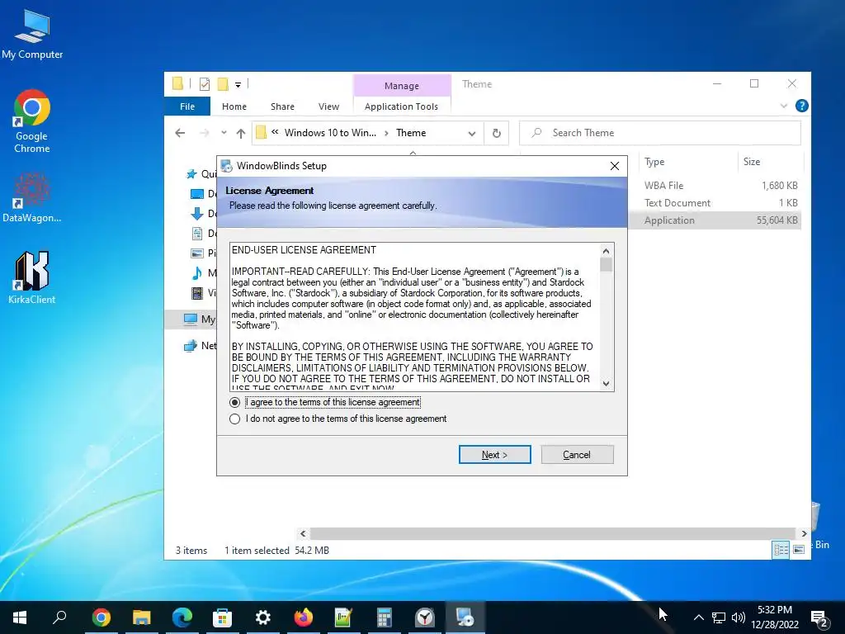Open Chrome from the taskbar
The width and height of the screenshot is (845, 634).
click(101, 617)
